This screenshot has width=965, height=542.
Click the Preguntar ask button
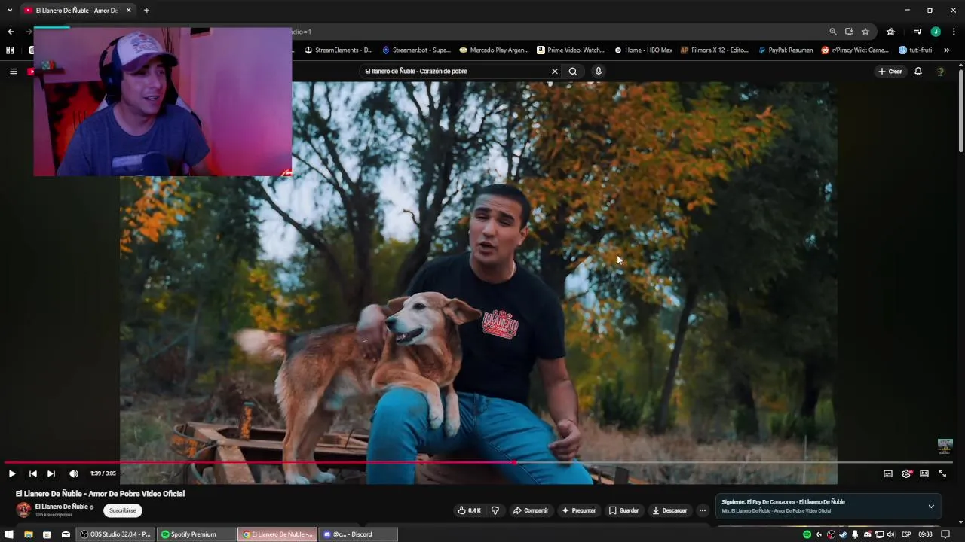click(x=578, y=510)
